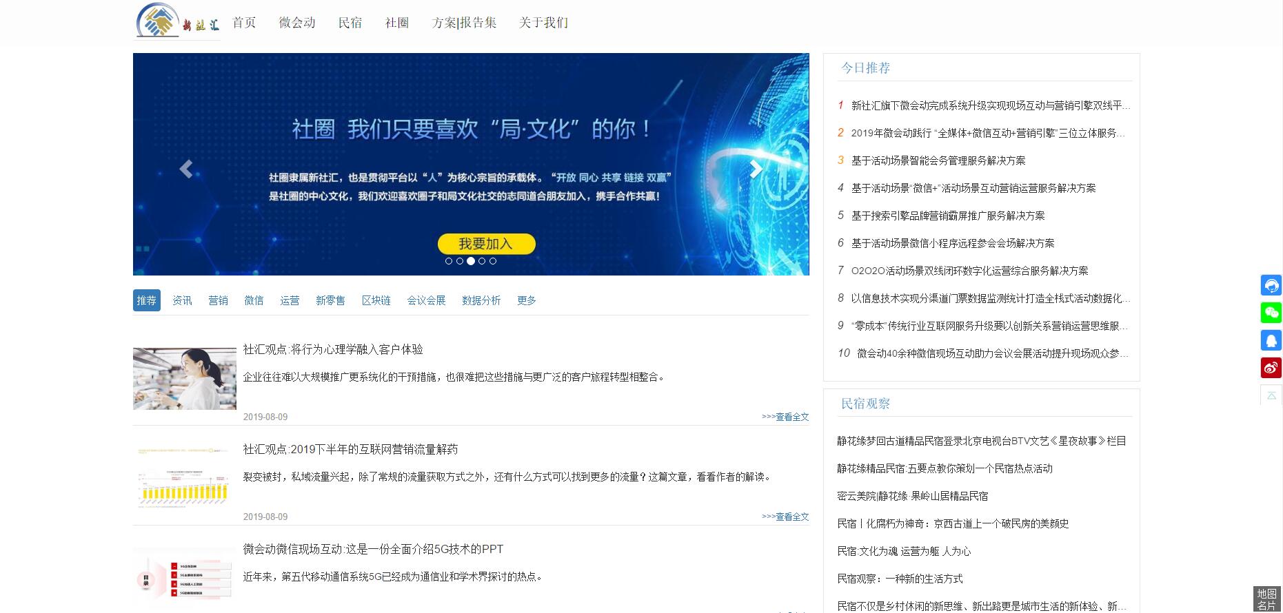Select the first carousel indicator dot

tap(449, 261)
